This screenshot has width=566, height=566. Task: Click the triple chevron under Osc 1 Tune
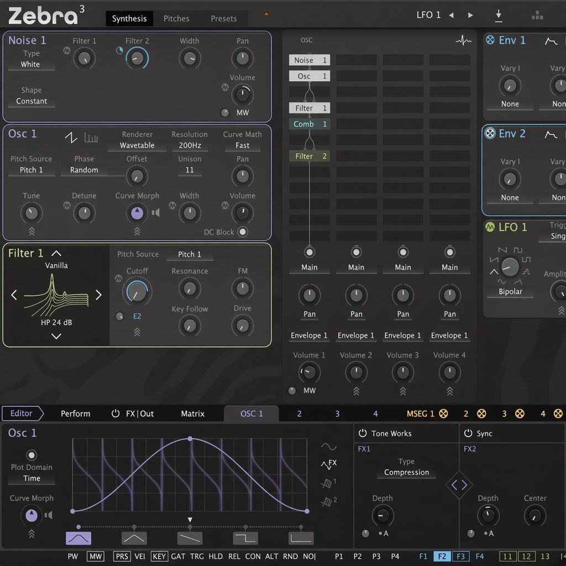(x=32, y=232)
